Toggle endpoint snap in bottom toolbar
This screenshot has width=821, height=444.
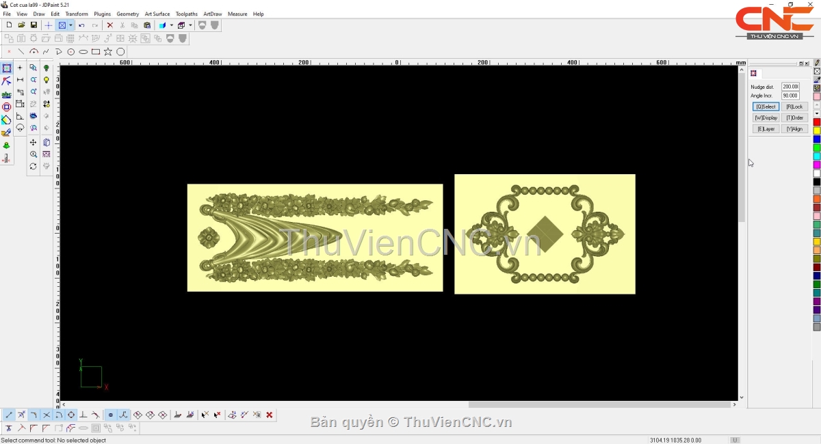(x=9, y=415)
